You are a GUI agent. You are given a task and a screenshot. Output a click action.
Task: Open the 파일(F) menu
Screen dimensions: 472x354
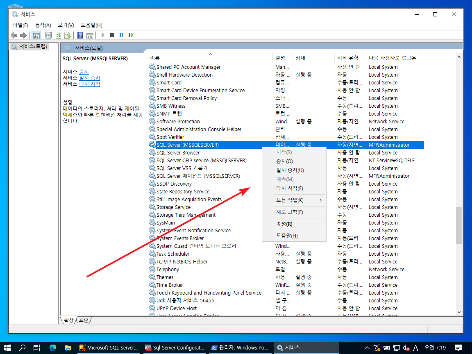20,25
